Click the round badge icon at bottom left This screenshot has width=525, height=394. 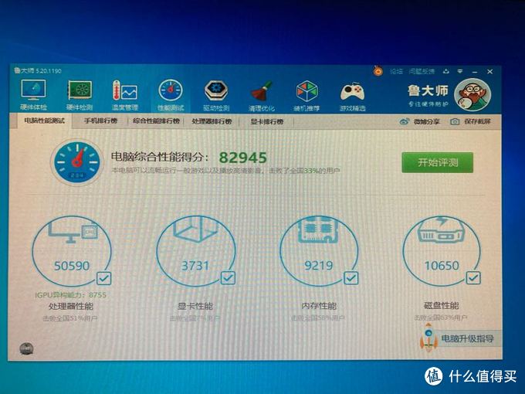(26, 348)
